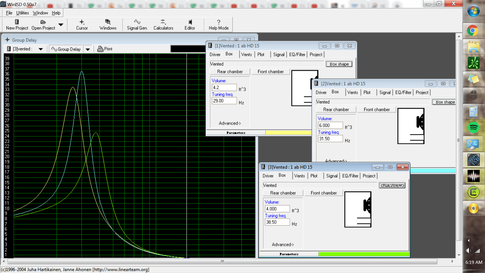
Task: Open the Signal Gen. tool
Action: coord(137,25)
